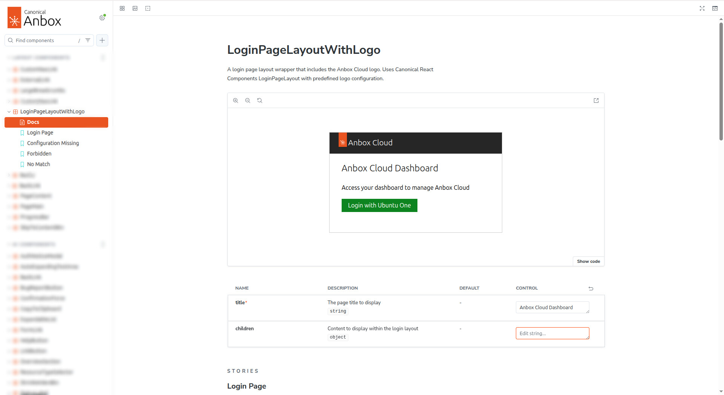Collapse the LoginPageLayoutWithLogo tree node
The height and width of the screenshot is (395, 724).
pos(9,112)
